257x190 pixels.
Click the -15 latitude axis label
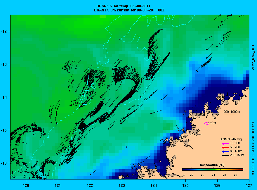coord(4,130)
